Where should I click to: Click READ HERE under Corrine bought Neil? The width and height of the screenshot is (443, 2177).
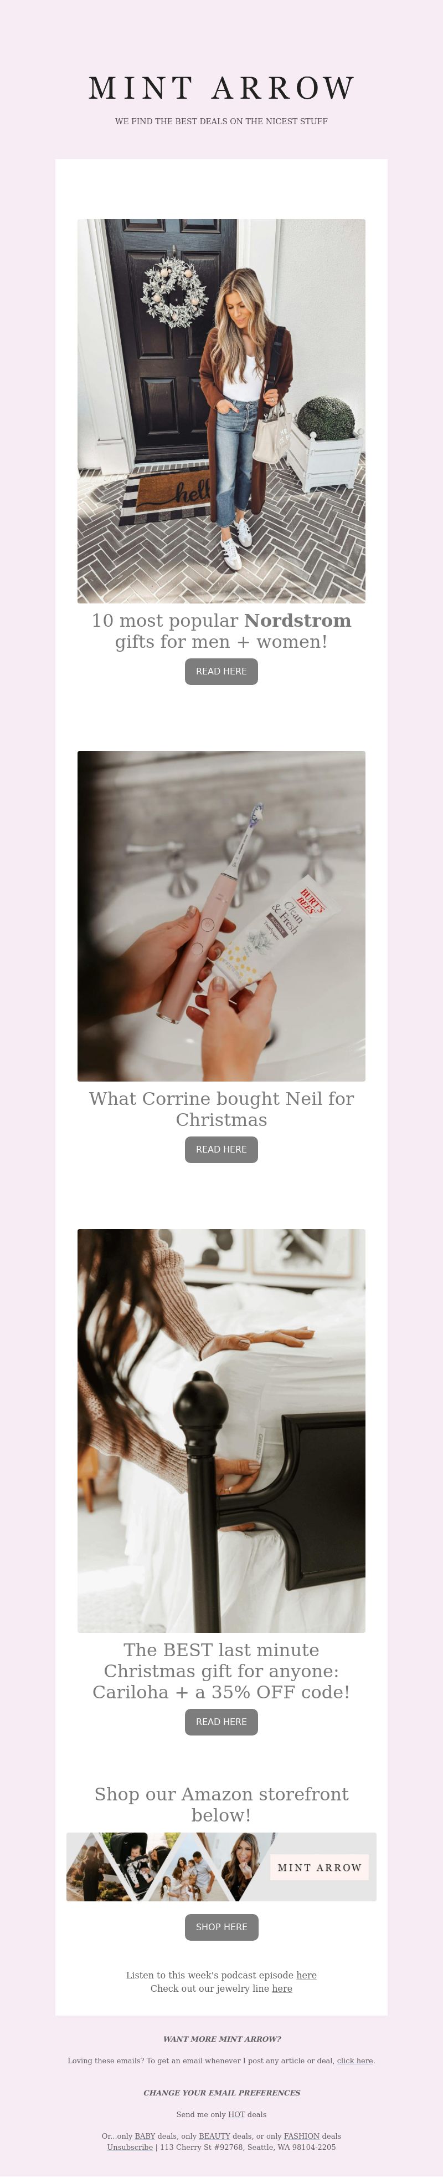coord(221,1149)
